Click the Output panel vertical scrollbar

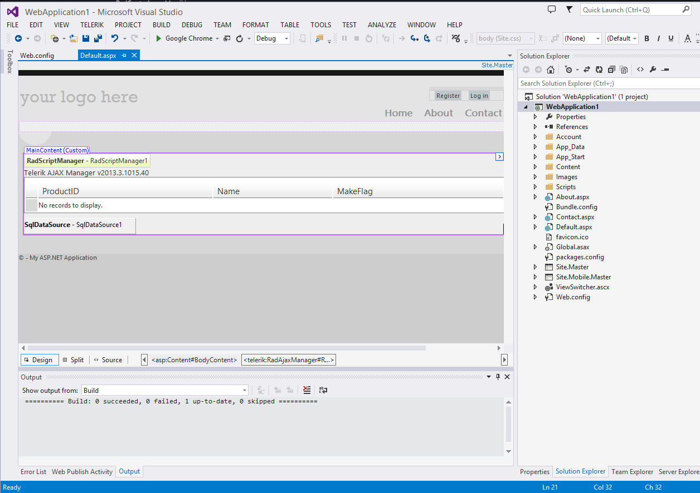(508, 423)
